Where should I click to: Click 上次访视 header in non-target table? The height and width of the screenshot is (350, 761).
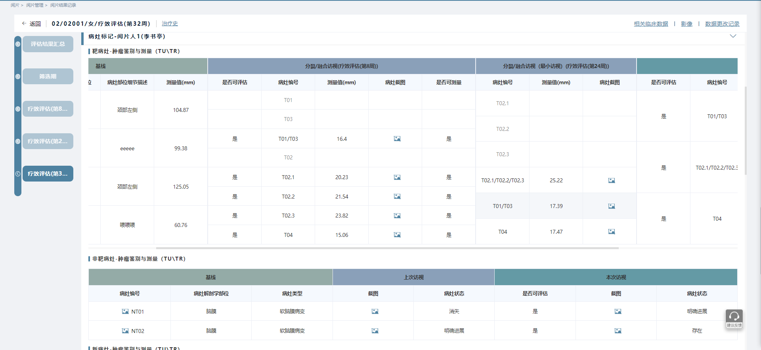coord(414,277)
